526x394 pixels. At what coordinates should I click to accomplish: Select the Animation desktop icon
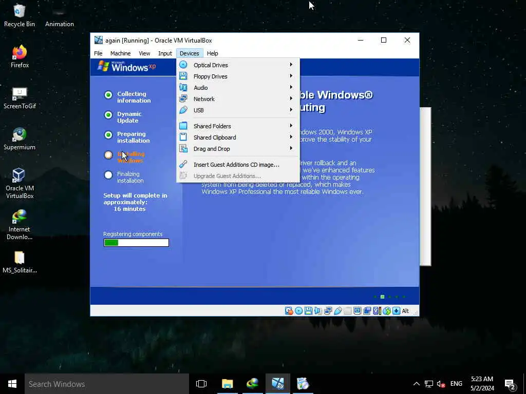tap(60, 16)
